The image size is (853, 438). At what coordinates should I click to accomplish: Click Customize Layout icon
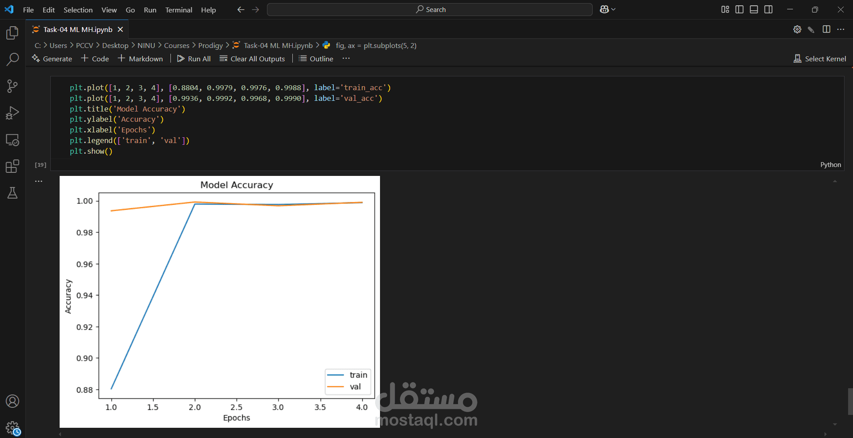click(725, 9)
